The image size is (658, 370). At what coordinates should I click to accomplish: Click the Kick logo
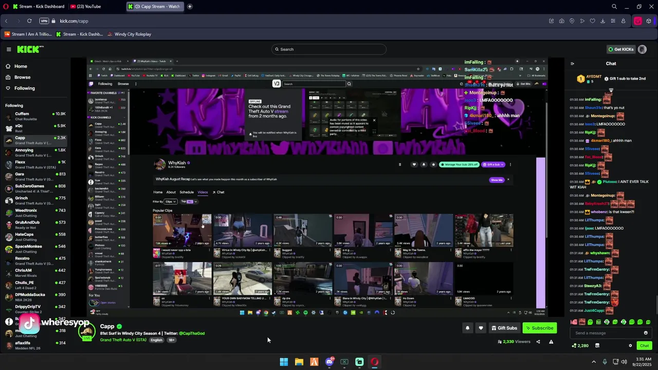30,49
